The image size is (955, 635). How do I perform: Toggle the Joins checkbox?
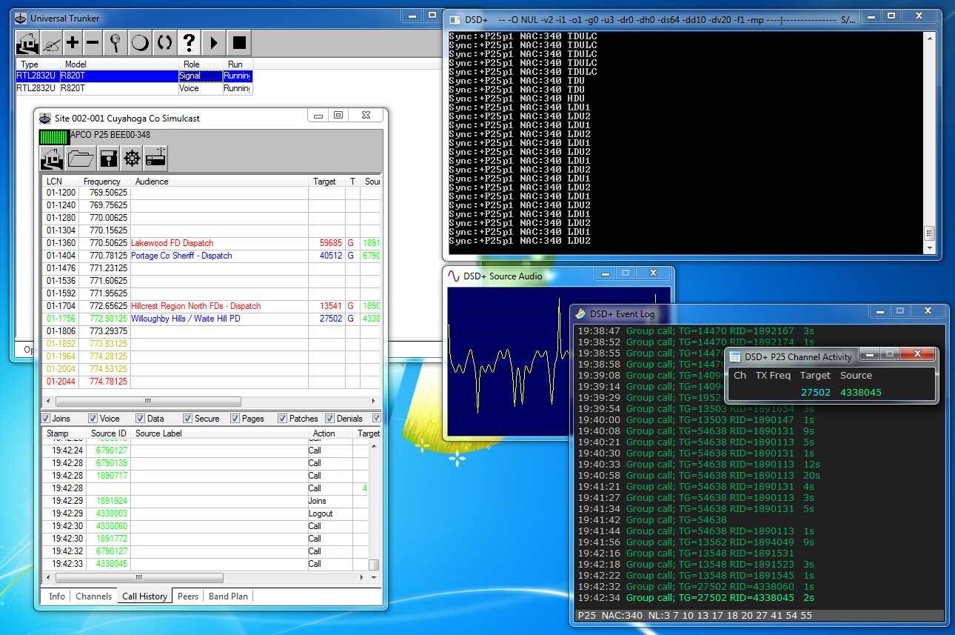click(x=46, y=419)
